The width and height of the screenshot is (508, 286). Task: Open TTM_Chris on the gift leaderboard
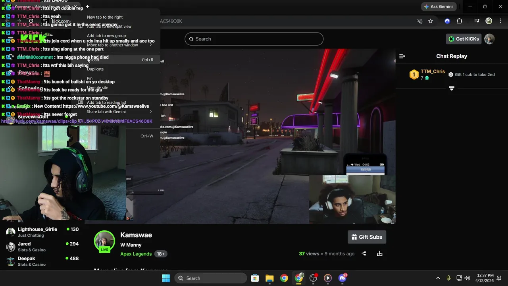pyautogui.click(x=433, y=71)
